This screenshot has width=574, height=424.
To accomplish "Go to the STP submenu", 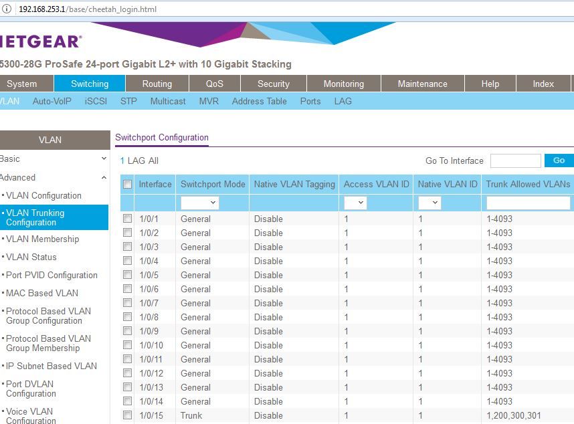I will [x=128, y=102].
